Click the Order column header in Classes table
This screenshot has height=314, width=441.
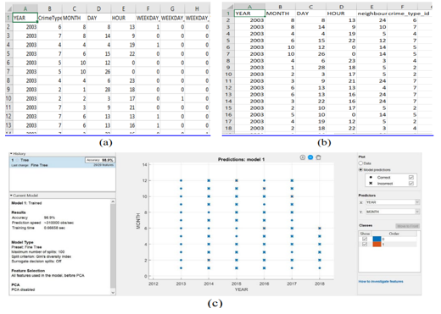pyautogui.click(x=394, y=234)
